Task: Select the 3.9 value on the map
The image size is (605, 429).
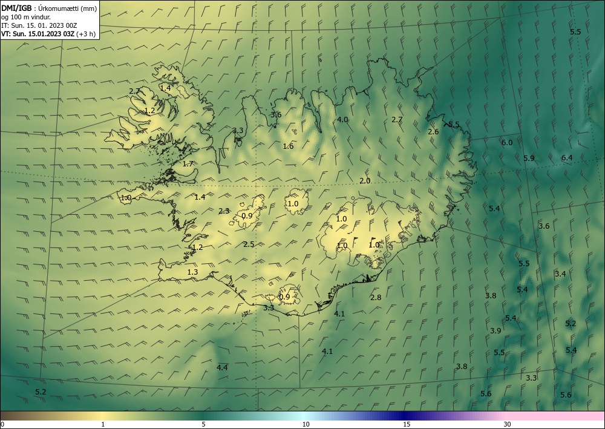Action: (496, 330)
